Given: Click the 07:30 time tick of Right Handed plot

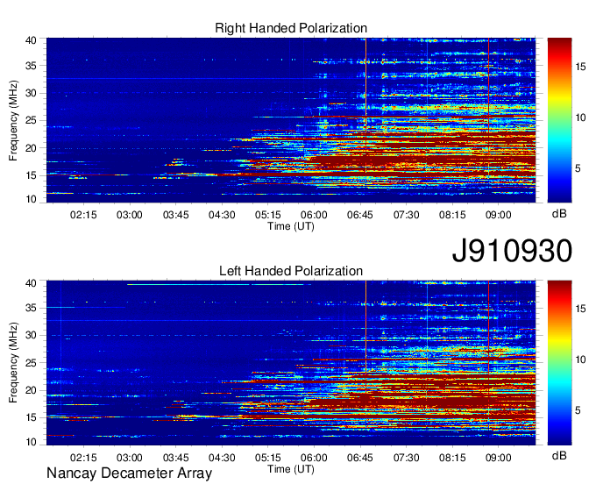Looking at the screenshot, I should click(x=406, y=215).
